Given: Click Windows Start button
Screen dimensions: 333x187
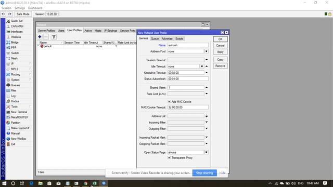Looking at the screenshot, I should tap(4, 183).
